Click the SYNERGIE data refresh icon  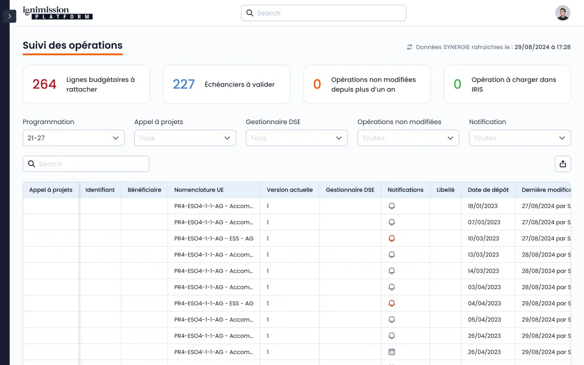(x=410, y=47)
